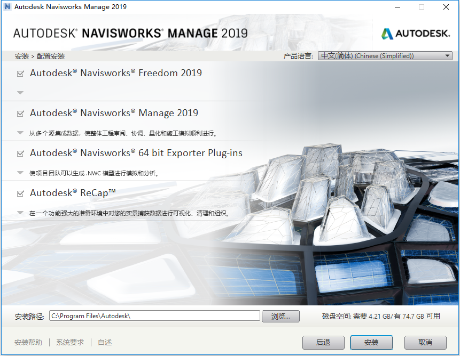The width and height of the screenshot is (460, 356).
Task: Click the 磁盘空间 disk space text
Action: pyautogui.click(x=381, y=316)
